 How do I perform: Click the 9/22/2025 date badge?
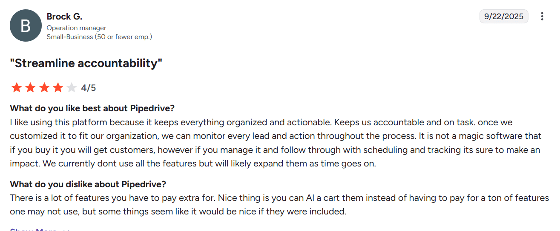click(x=504, y=17)
